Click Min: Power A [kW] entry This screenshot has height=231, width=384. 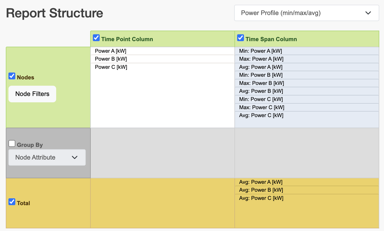click(261, 51)
